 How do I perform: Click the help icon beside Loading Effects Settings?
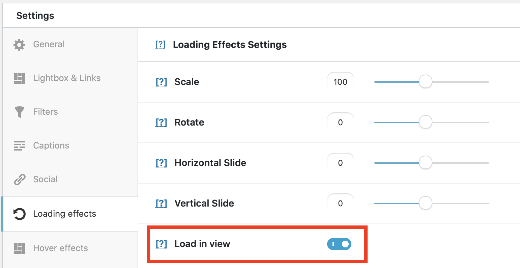click(x=161, y=44)
